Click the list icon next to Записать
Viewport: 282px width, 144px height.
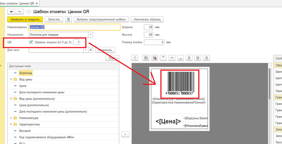[69, 19]
